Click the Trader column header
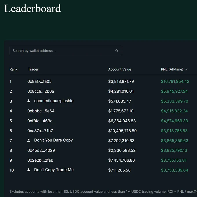This screenshot has width=197, height=197. coord(33,69)
